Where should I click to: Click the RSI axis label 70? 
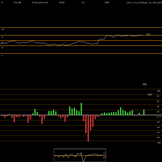[x=2, y=37]
